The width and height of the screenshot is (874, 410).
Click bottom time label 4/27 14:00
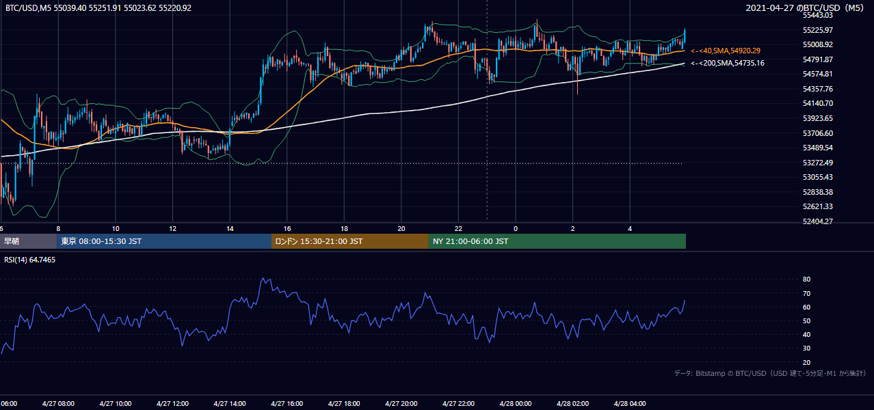pos(229,403)
